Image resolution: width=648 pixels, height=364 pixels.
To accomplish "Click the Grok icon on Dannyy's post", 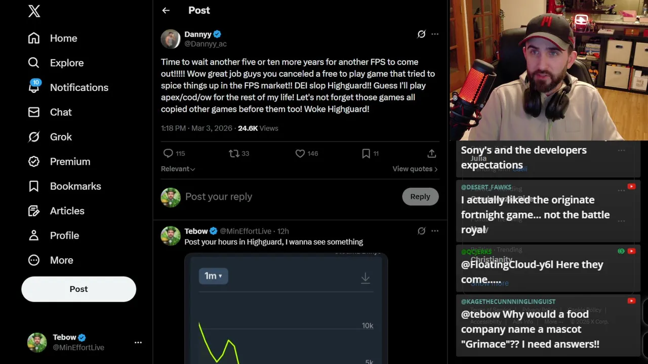I will [x=421, y=34].
